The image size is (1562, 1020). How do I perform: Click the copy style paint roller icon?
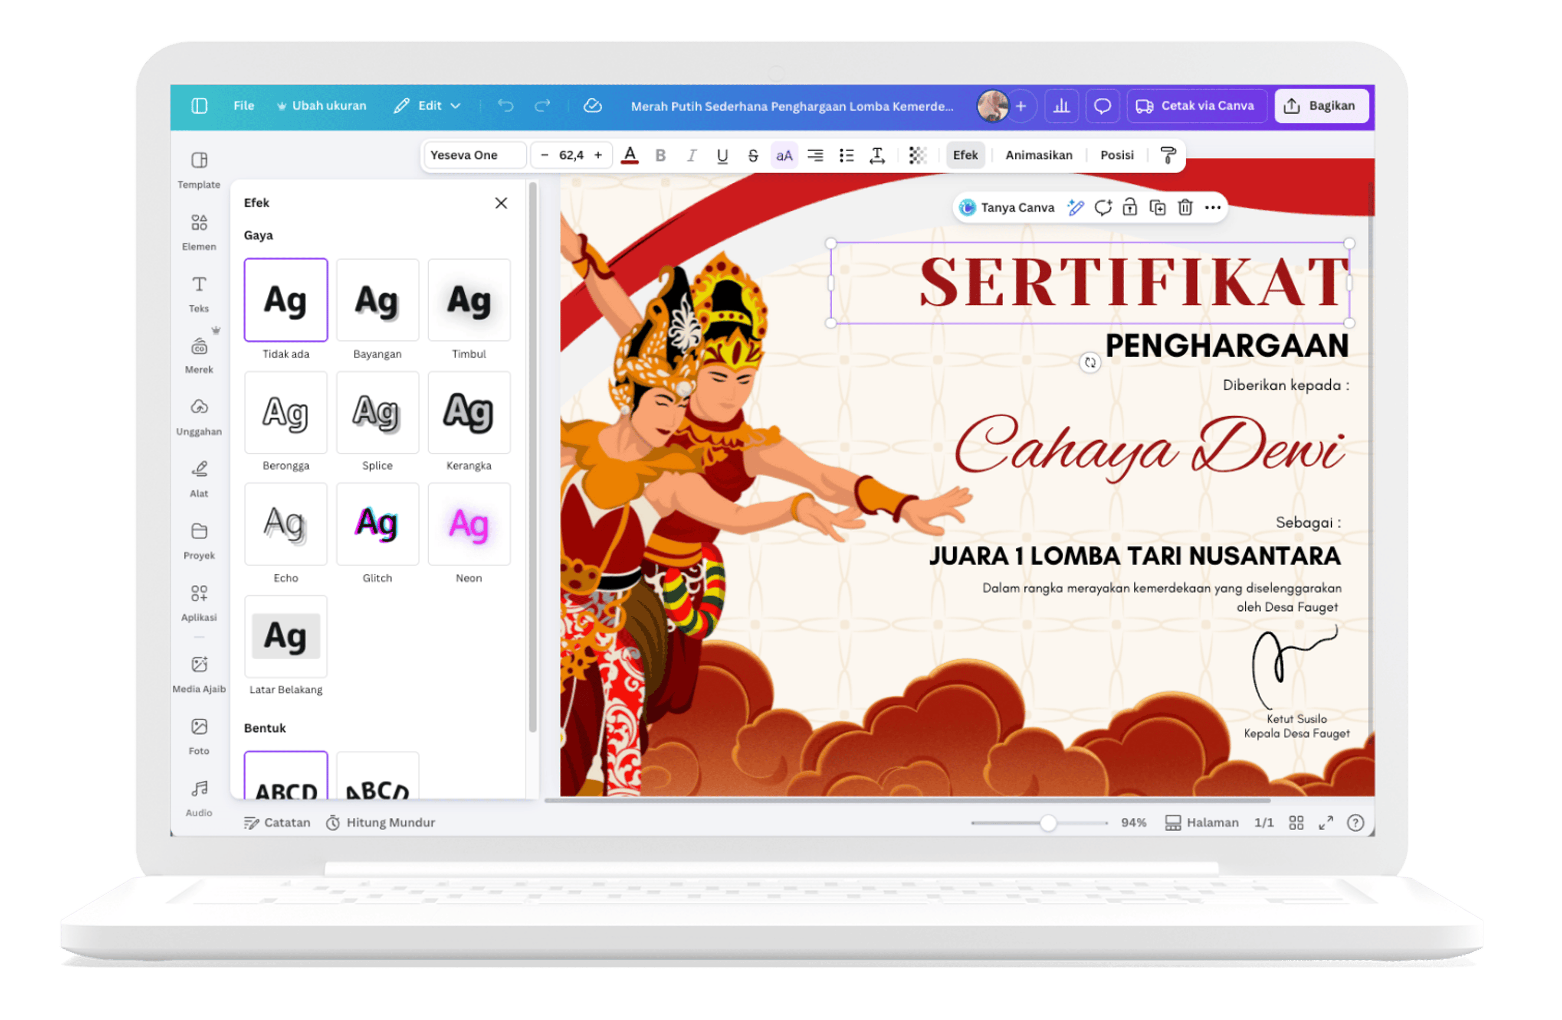point(1168,155)
